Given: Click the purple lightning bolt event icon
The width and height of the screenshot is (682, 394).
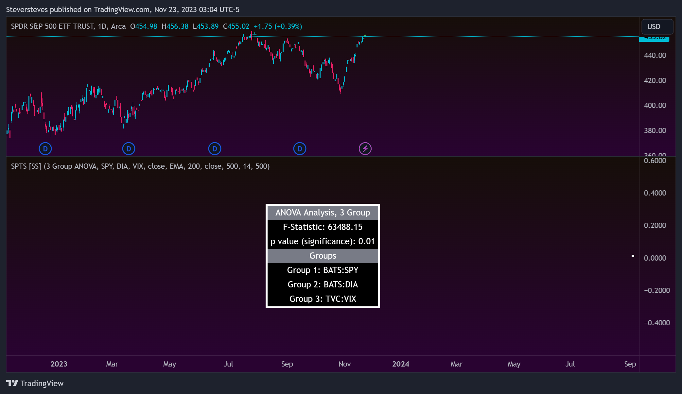Looking at the screenshot, I should pos(365,149).
